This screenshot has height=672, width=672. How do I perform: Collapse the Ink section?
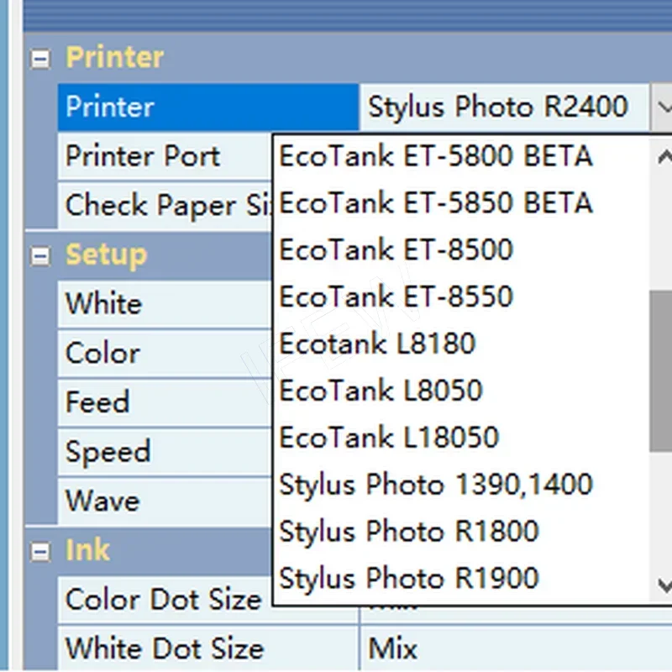40,551
